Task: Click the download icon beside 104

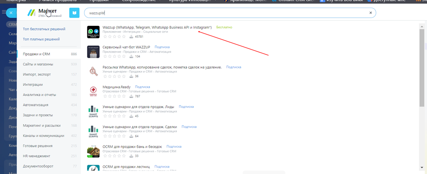Action: [x=131, y=56]
